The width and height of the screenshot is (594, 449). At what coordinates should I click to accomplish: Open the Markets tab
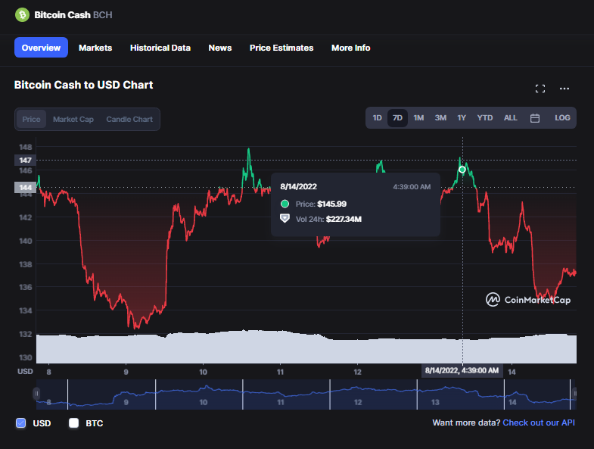[95, 48]
